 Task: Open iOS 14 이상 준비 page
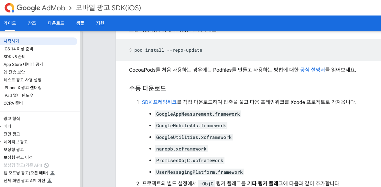(18, 49)
